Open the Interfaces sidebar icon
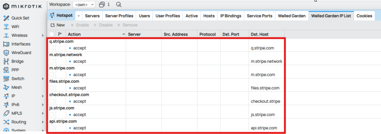Screen dimensions: 381x134 tap(6, 44)
